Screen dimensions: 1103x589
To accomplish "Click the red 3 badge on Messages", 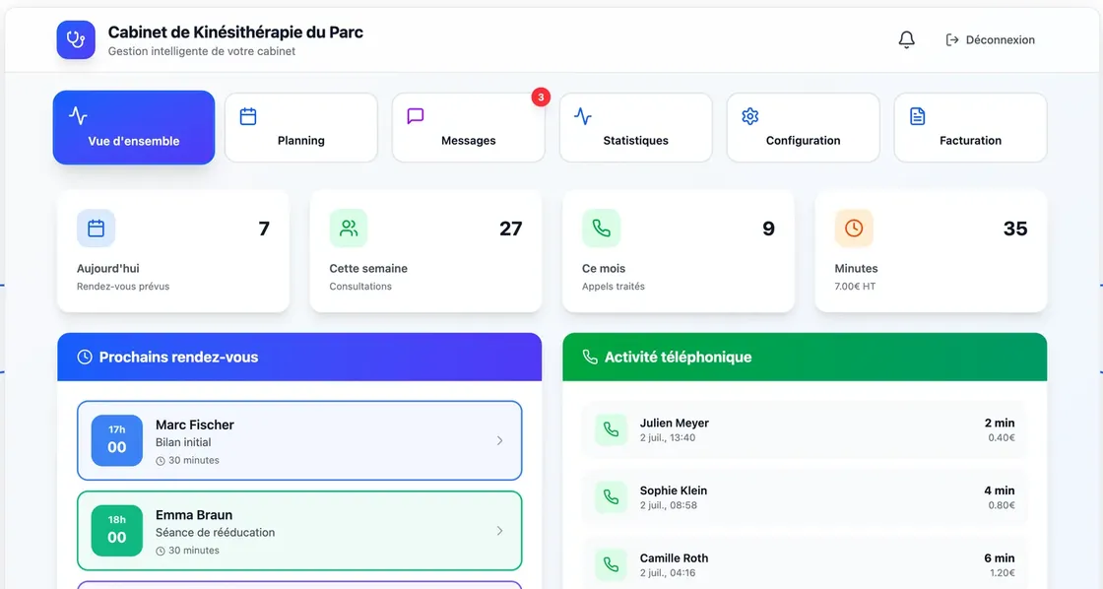I will tap(541, 98).
